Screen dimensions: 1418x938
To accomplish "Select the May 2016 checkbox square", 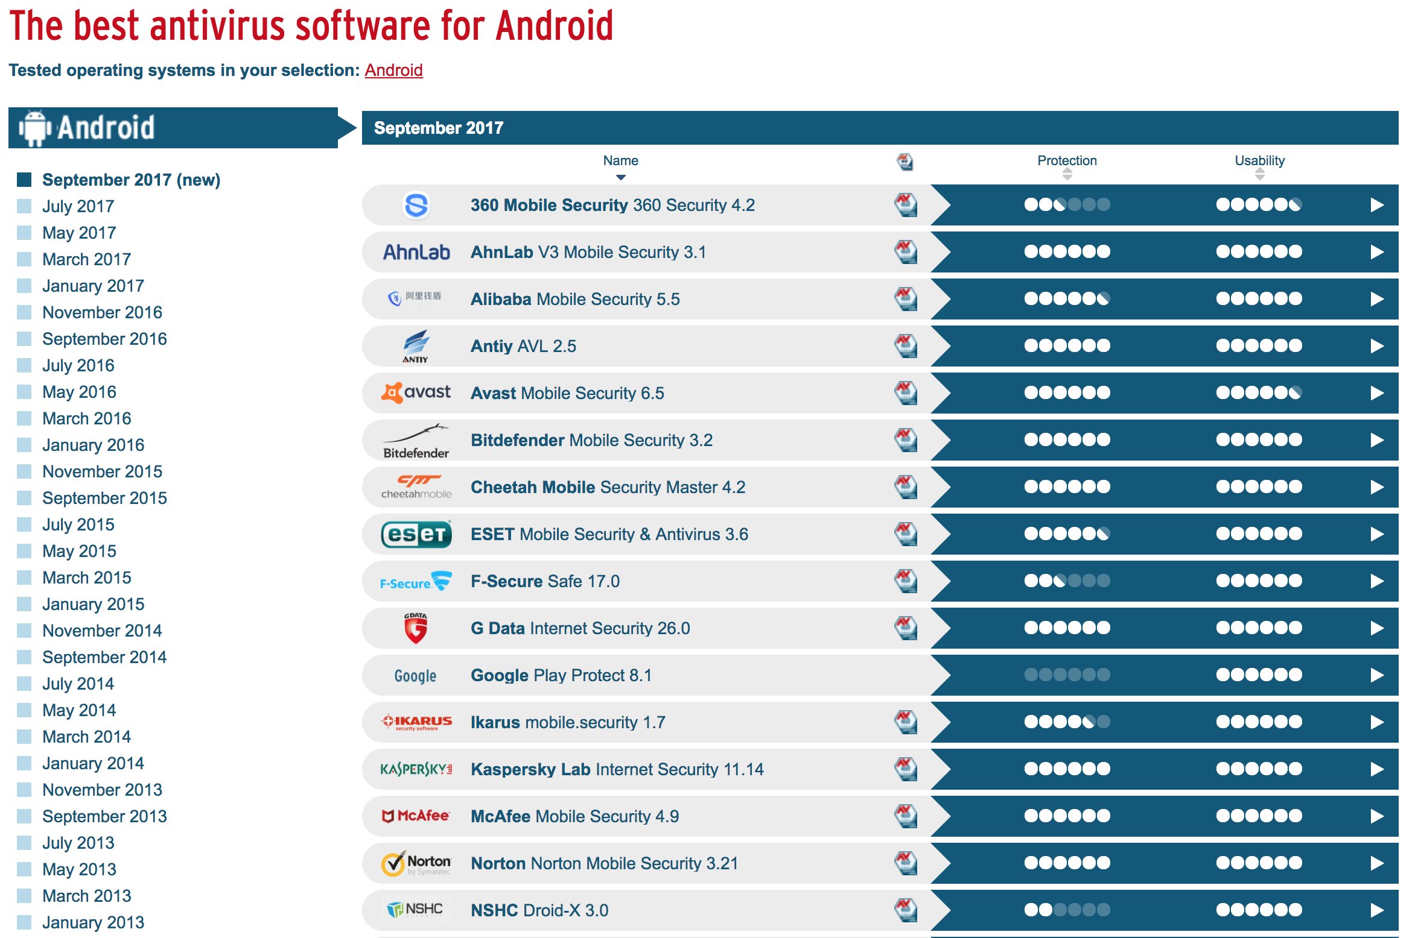I will [x=24, y=392].
